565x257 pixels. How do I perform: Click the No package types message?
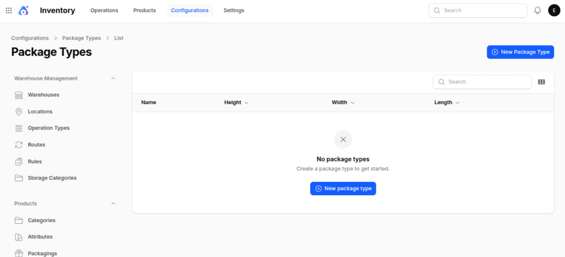[x=343, y=159]
